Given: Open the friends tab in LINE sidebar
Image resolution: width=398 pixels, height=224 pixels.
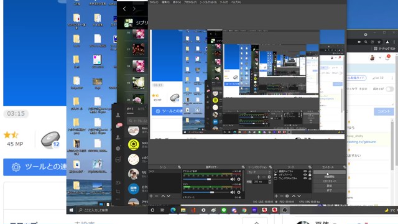Looking at the screenshot, I should click(x=118, y=115).
